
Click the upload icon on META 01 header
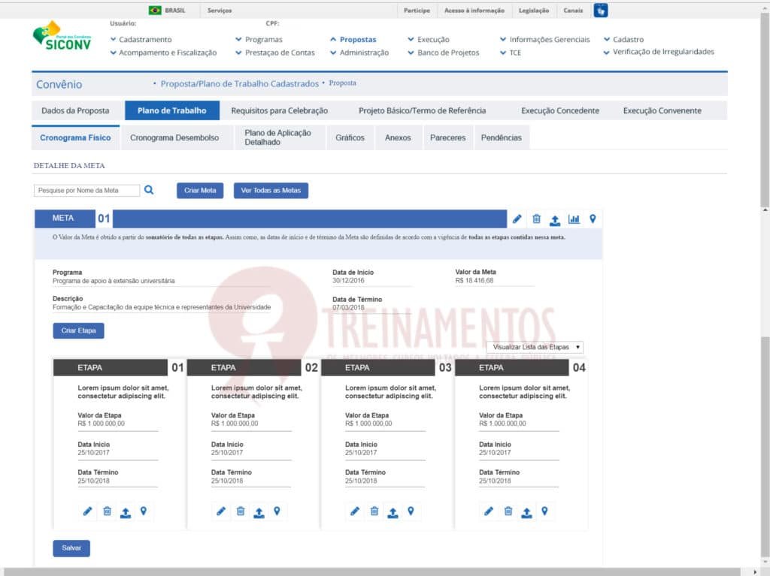click(555, 220)
